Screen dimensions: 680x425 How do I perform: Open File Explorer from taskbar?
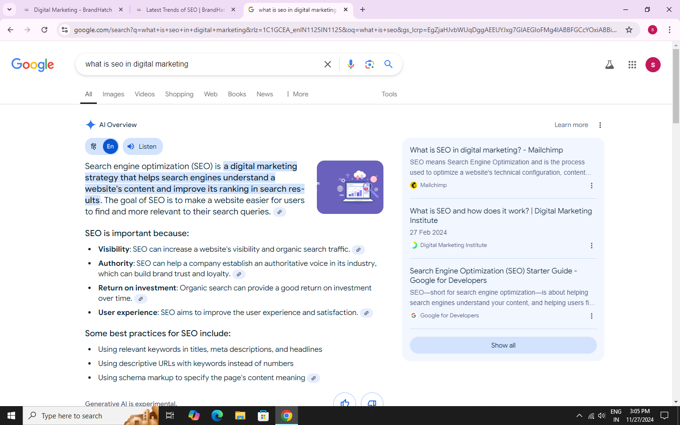click(240, 416)
